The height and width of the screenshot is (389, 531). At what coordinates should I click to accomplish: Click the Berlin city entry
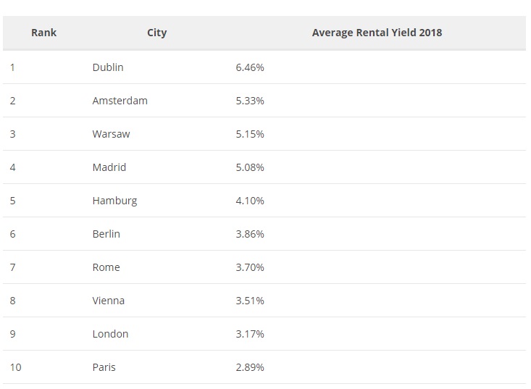(106, 234)
